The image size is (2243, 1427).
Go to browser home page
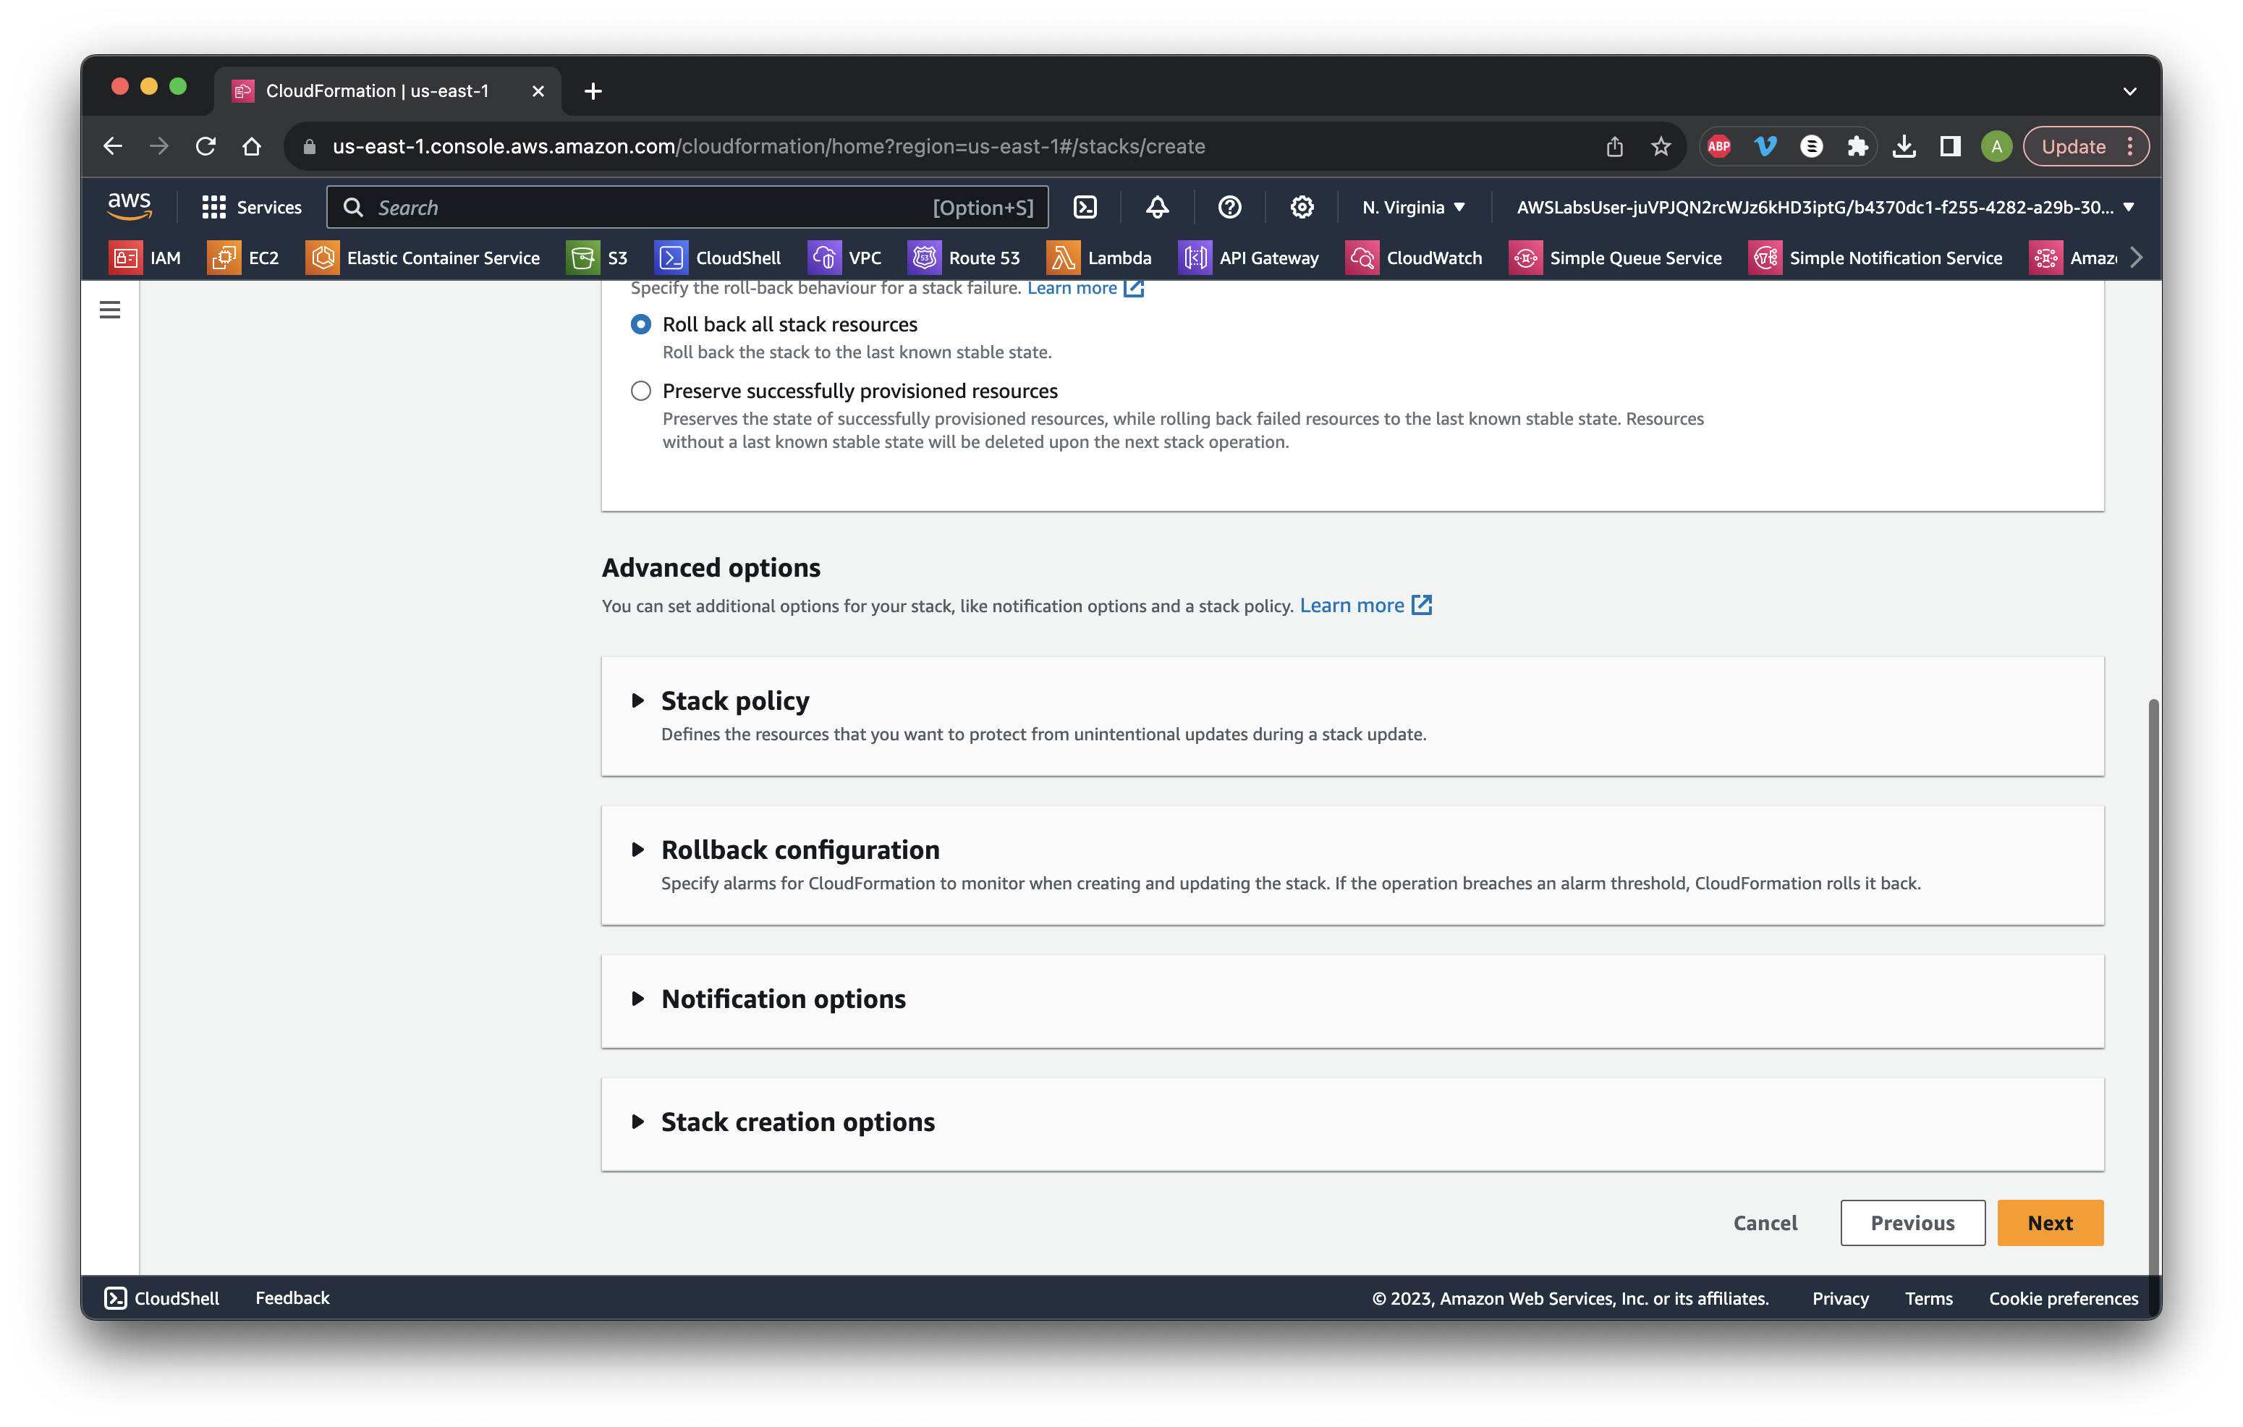click(x=252, y=146)
